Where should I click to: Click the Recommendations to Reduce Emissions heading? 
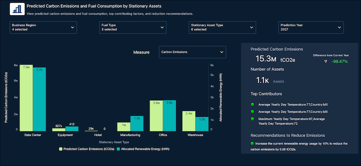[287, 135]
